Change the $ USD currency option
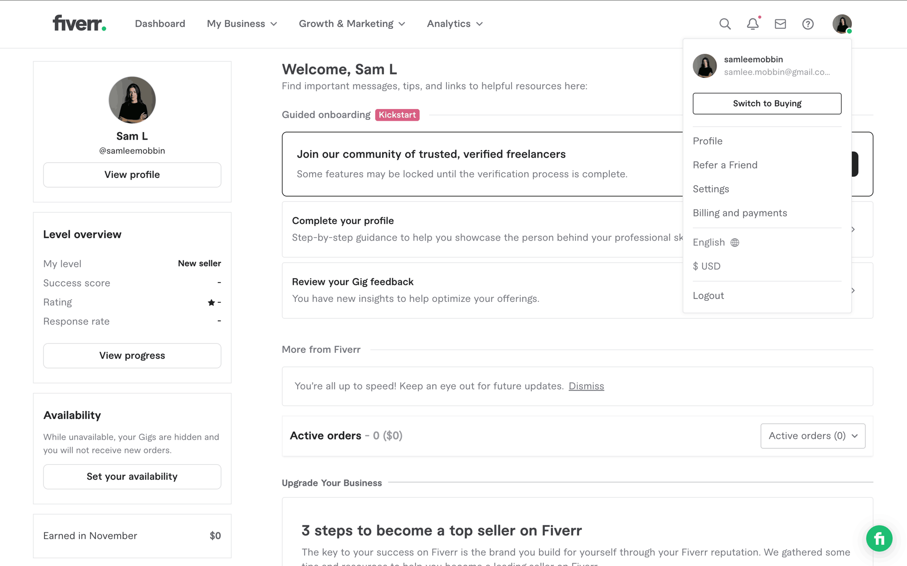This screenshot has width=907, height=566. point(707,266)
